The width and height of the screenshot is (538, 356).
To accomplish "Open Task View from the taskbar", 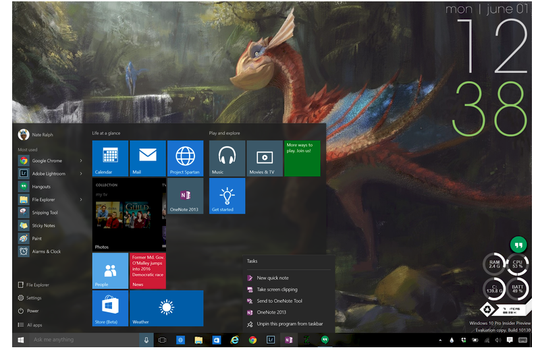I will click(162, 340).
